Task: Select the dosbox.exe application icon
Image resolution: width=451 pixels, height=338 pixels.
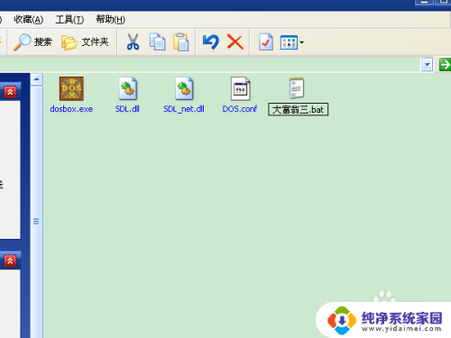Action: pyautogui.click(x=71, y=88)
